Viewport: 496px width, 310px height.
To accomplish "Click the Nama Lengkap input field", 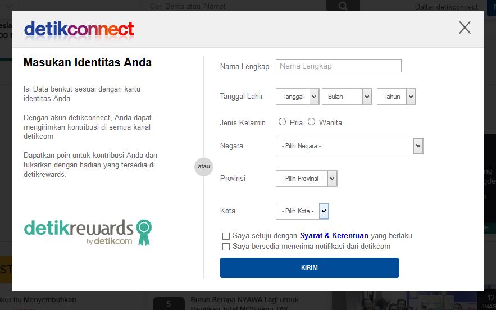I will tap(339, 66).
